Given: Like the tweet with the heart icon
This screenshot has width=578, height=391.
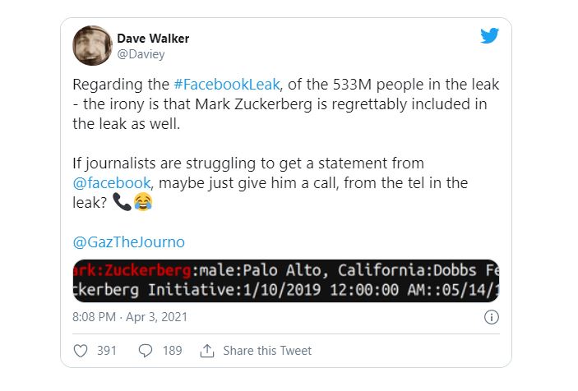Looking at the screenshot, I should click(x=81, y=351).
